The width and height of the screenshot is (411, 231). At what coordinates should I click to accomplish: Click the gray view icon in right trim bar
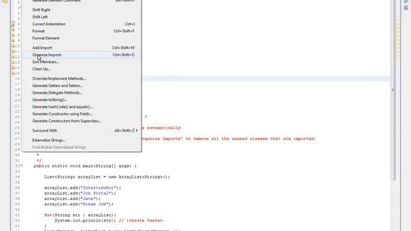406,8
